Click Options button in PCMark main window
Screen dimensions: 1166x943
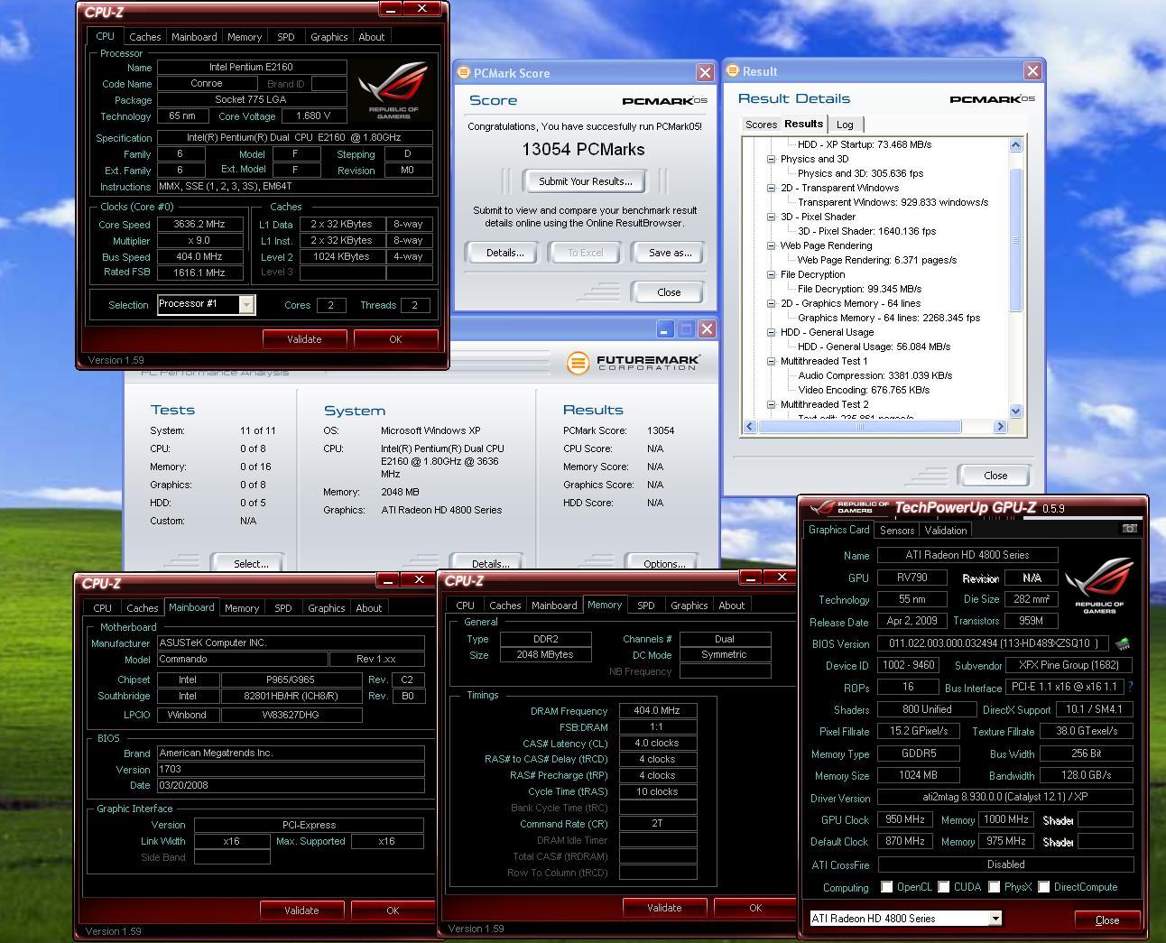coord(663,563)
